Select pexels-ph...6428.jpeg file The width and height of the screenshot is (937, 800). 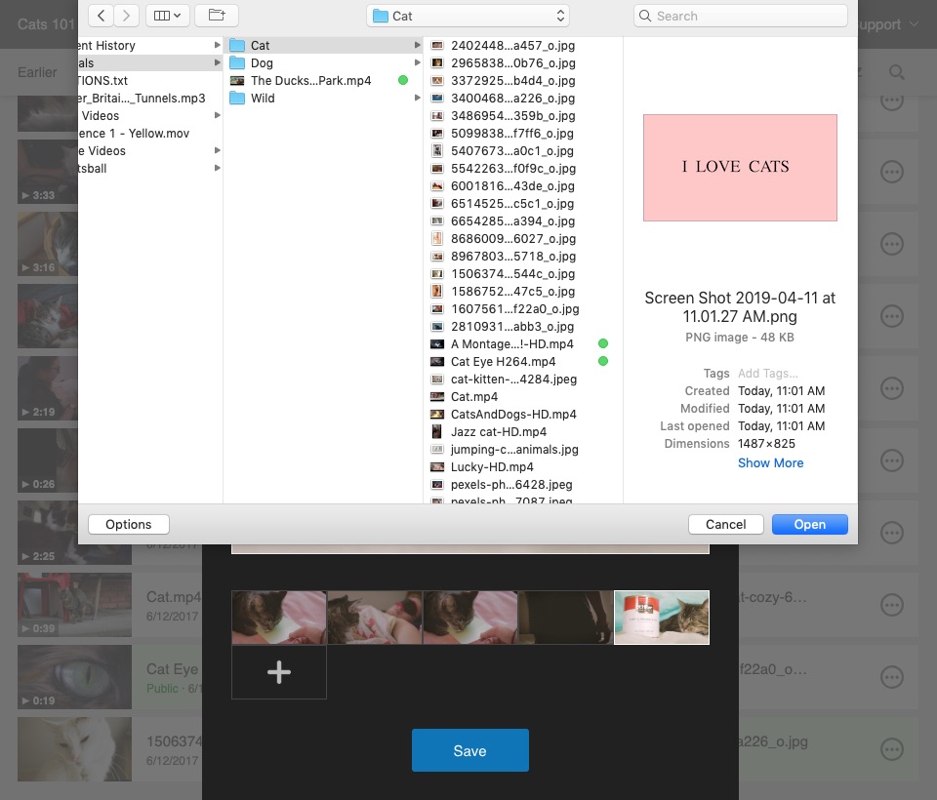(x=523, y=485)
